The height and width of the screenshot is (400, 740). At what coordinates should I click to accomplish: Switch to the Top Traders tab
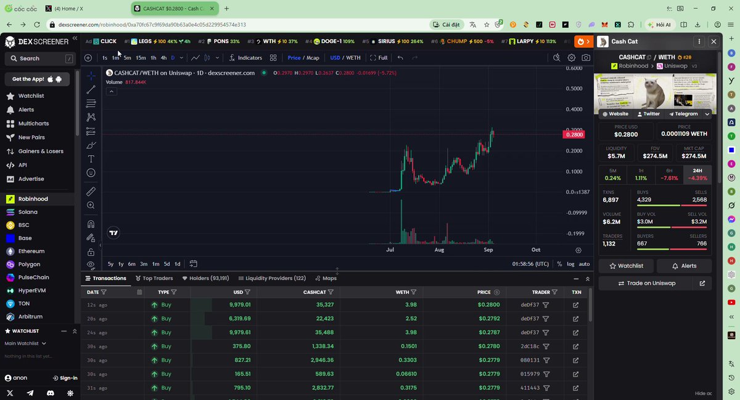tap(154, 278)
